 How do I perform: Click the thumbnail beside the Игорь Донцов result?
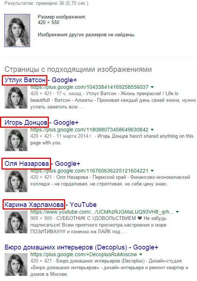(16, 140)
